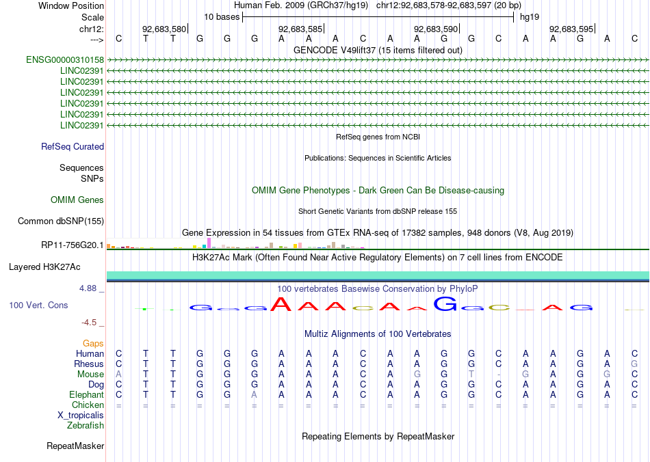Click the -4.5 lower scale value
650x462 pixels.
tap(89, 323)
